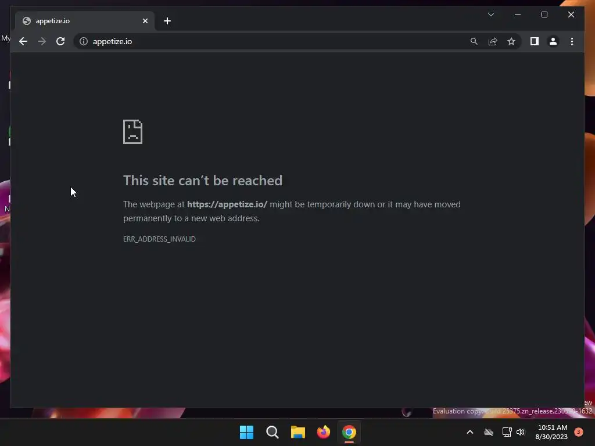Viewport: 595px width, 446px height.
Task: View site information icon in address bar
Action: (x=84, y=41)
